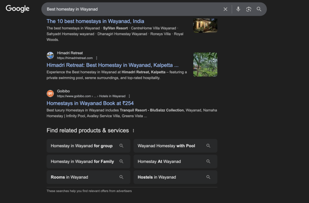Click the Himadri Retreat site favicon
309x203 pixels.
point(50,55)
